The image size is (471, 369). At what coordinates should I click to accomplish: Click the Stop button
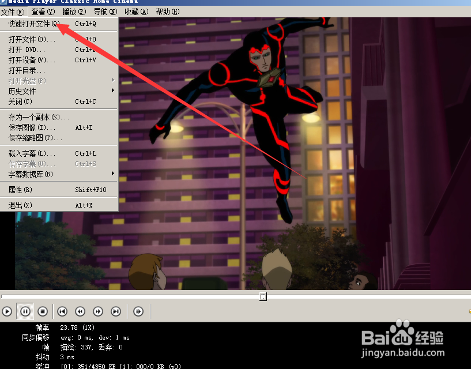tap(43, 311)
